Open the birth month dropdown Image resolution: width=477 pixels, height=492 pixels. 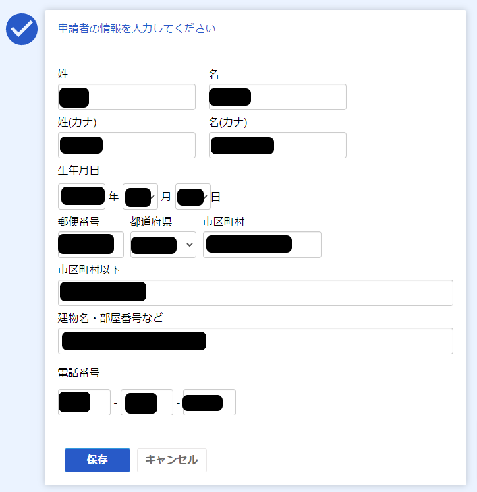(140, 197)
